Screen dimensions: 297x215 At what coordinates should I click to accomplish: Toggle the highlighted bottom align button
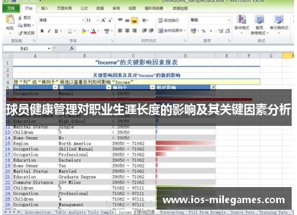pos(134,20)
